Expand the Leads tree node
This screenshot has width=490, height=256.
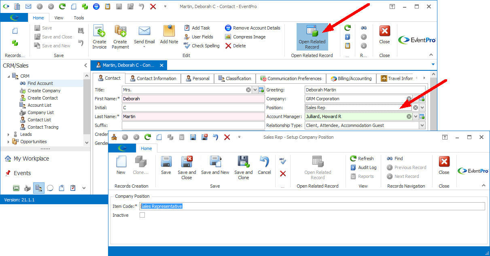8,134
